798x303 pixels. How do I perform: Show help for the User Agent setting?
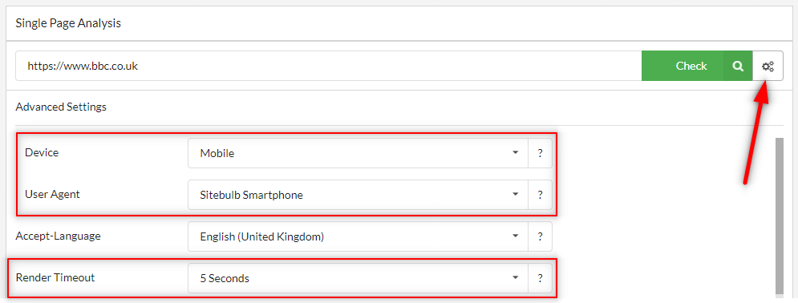point(540,195)
